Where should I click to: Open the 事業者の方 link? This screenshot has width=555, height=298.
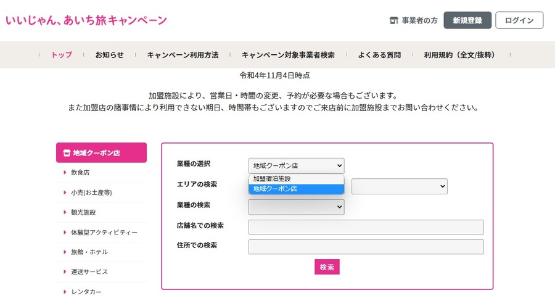click(x=419, y=20)
